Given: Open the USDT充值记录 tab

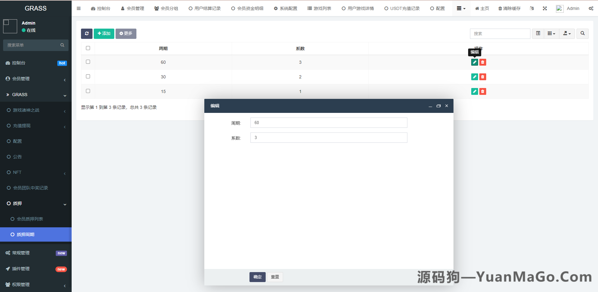Looking at the screenshot, I should [402, 8].
